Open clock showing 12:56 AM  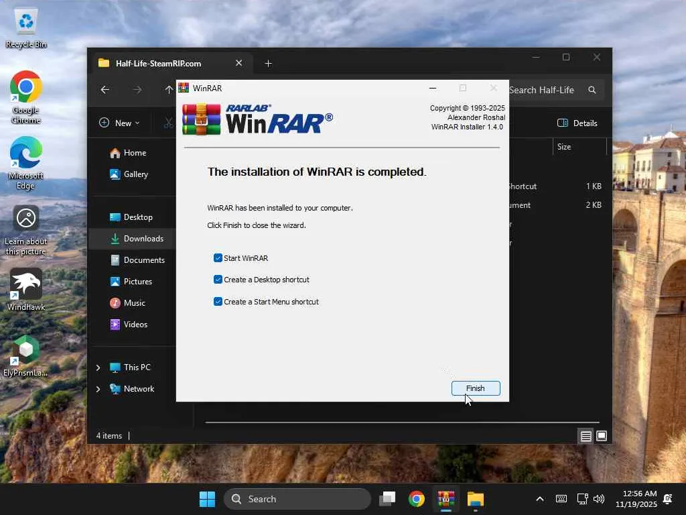pyautogui.click(x=636, y=499)
